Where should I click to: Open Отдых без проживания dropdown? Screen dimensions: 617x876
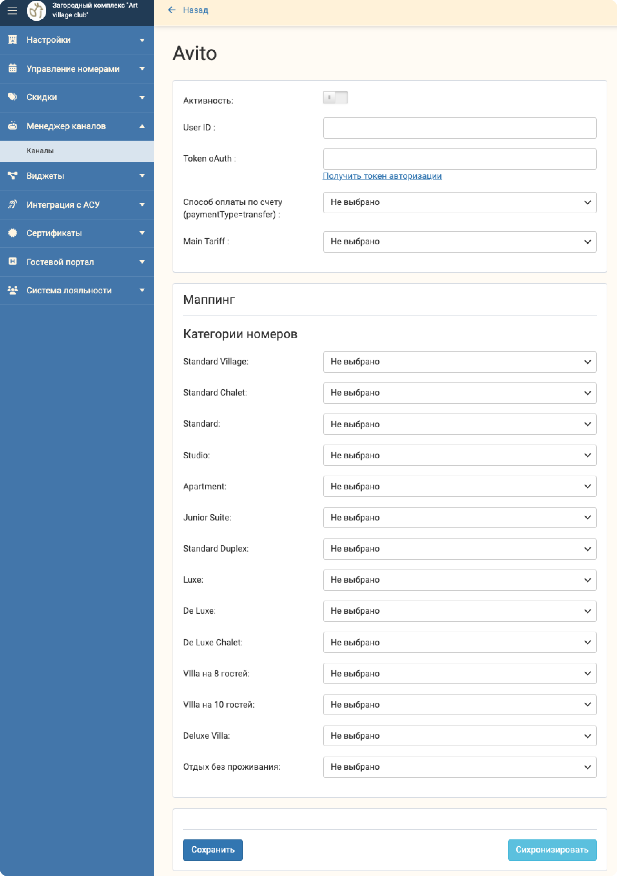click(x=460, y=767)
